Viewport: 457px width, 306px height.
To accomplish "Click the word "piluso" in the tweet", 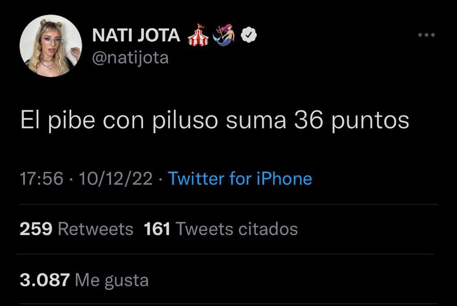I will [186, 121].
